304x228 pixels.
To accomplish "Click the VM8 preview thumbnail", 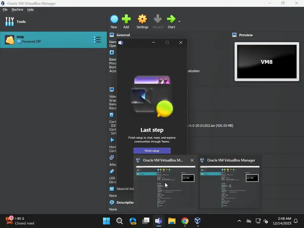I will (x=267, y=62).
